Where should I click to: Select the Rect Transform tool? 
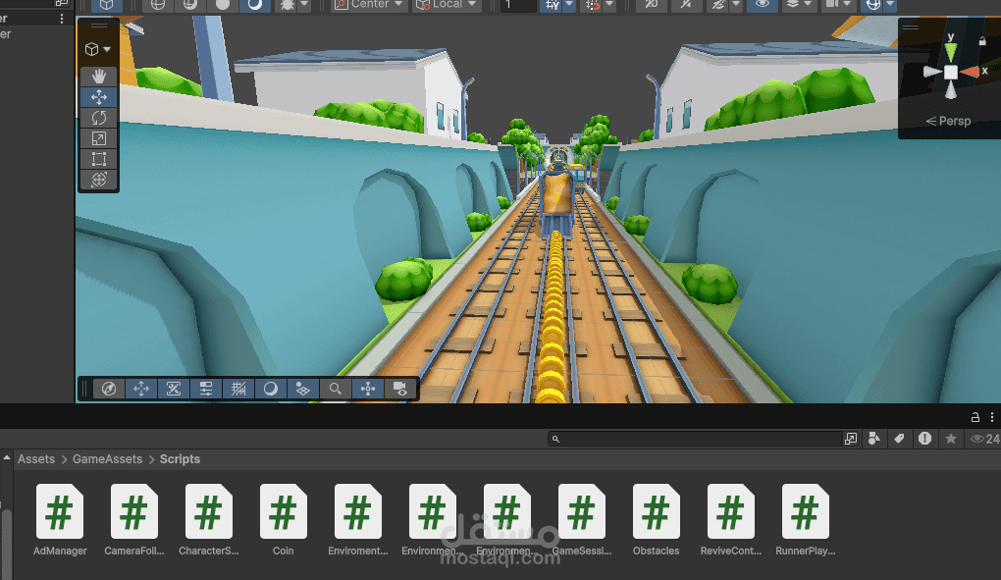pos(98,158)
